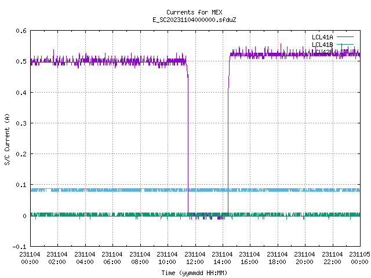This screenshot has width=371, height=278.
Task: Click the x-axis tick '231104 06:00'
Action: tap(112, 258)
